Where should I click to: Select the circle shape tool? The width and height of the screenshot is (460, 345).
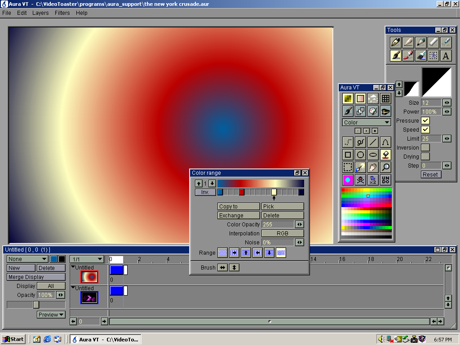pyautogui.click(x=360, y=155)
